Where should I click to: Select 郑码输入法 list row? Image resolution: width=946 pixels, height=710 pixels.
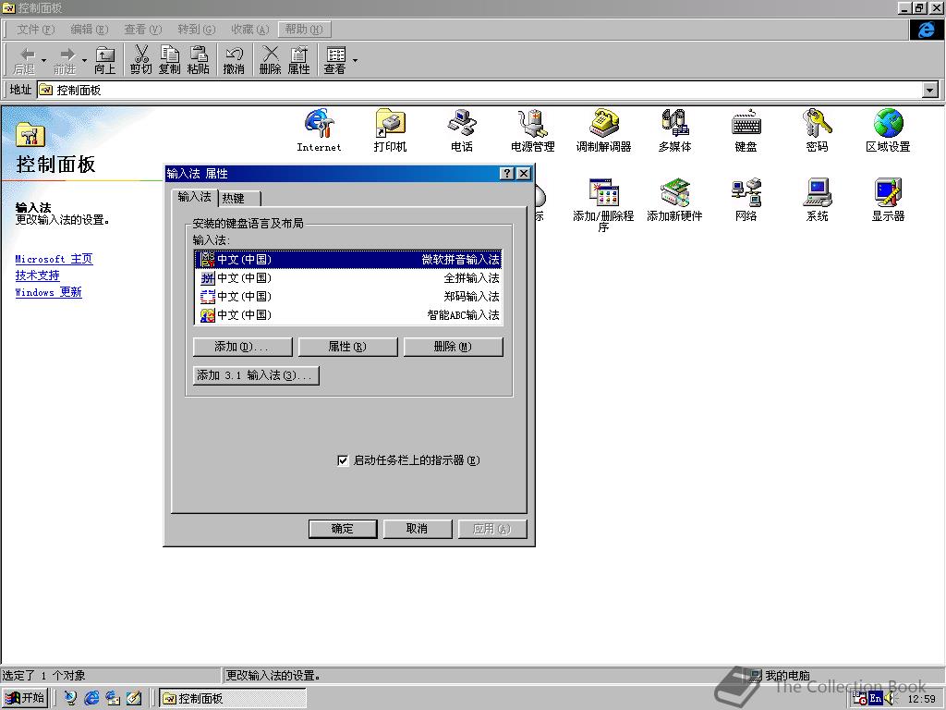(350, 297)
